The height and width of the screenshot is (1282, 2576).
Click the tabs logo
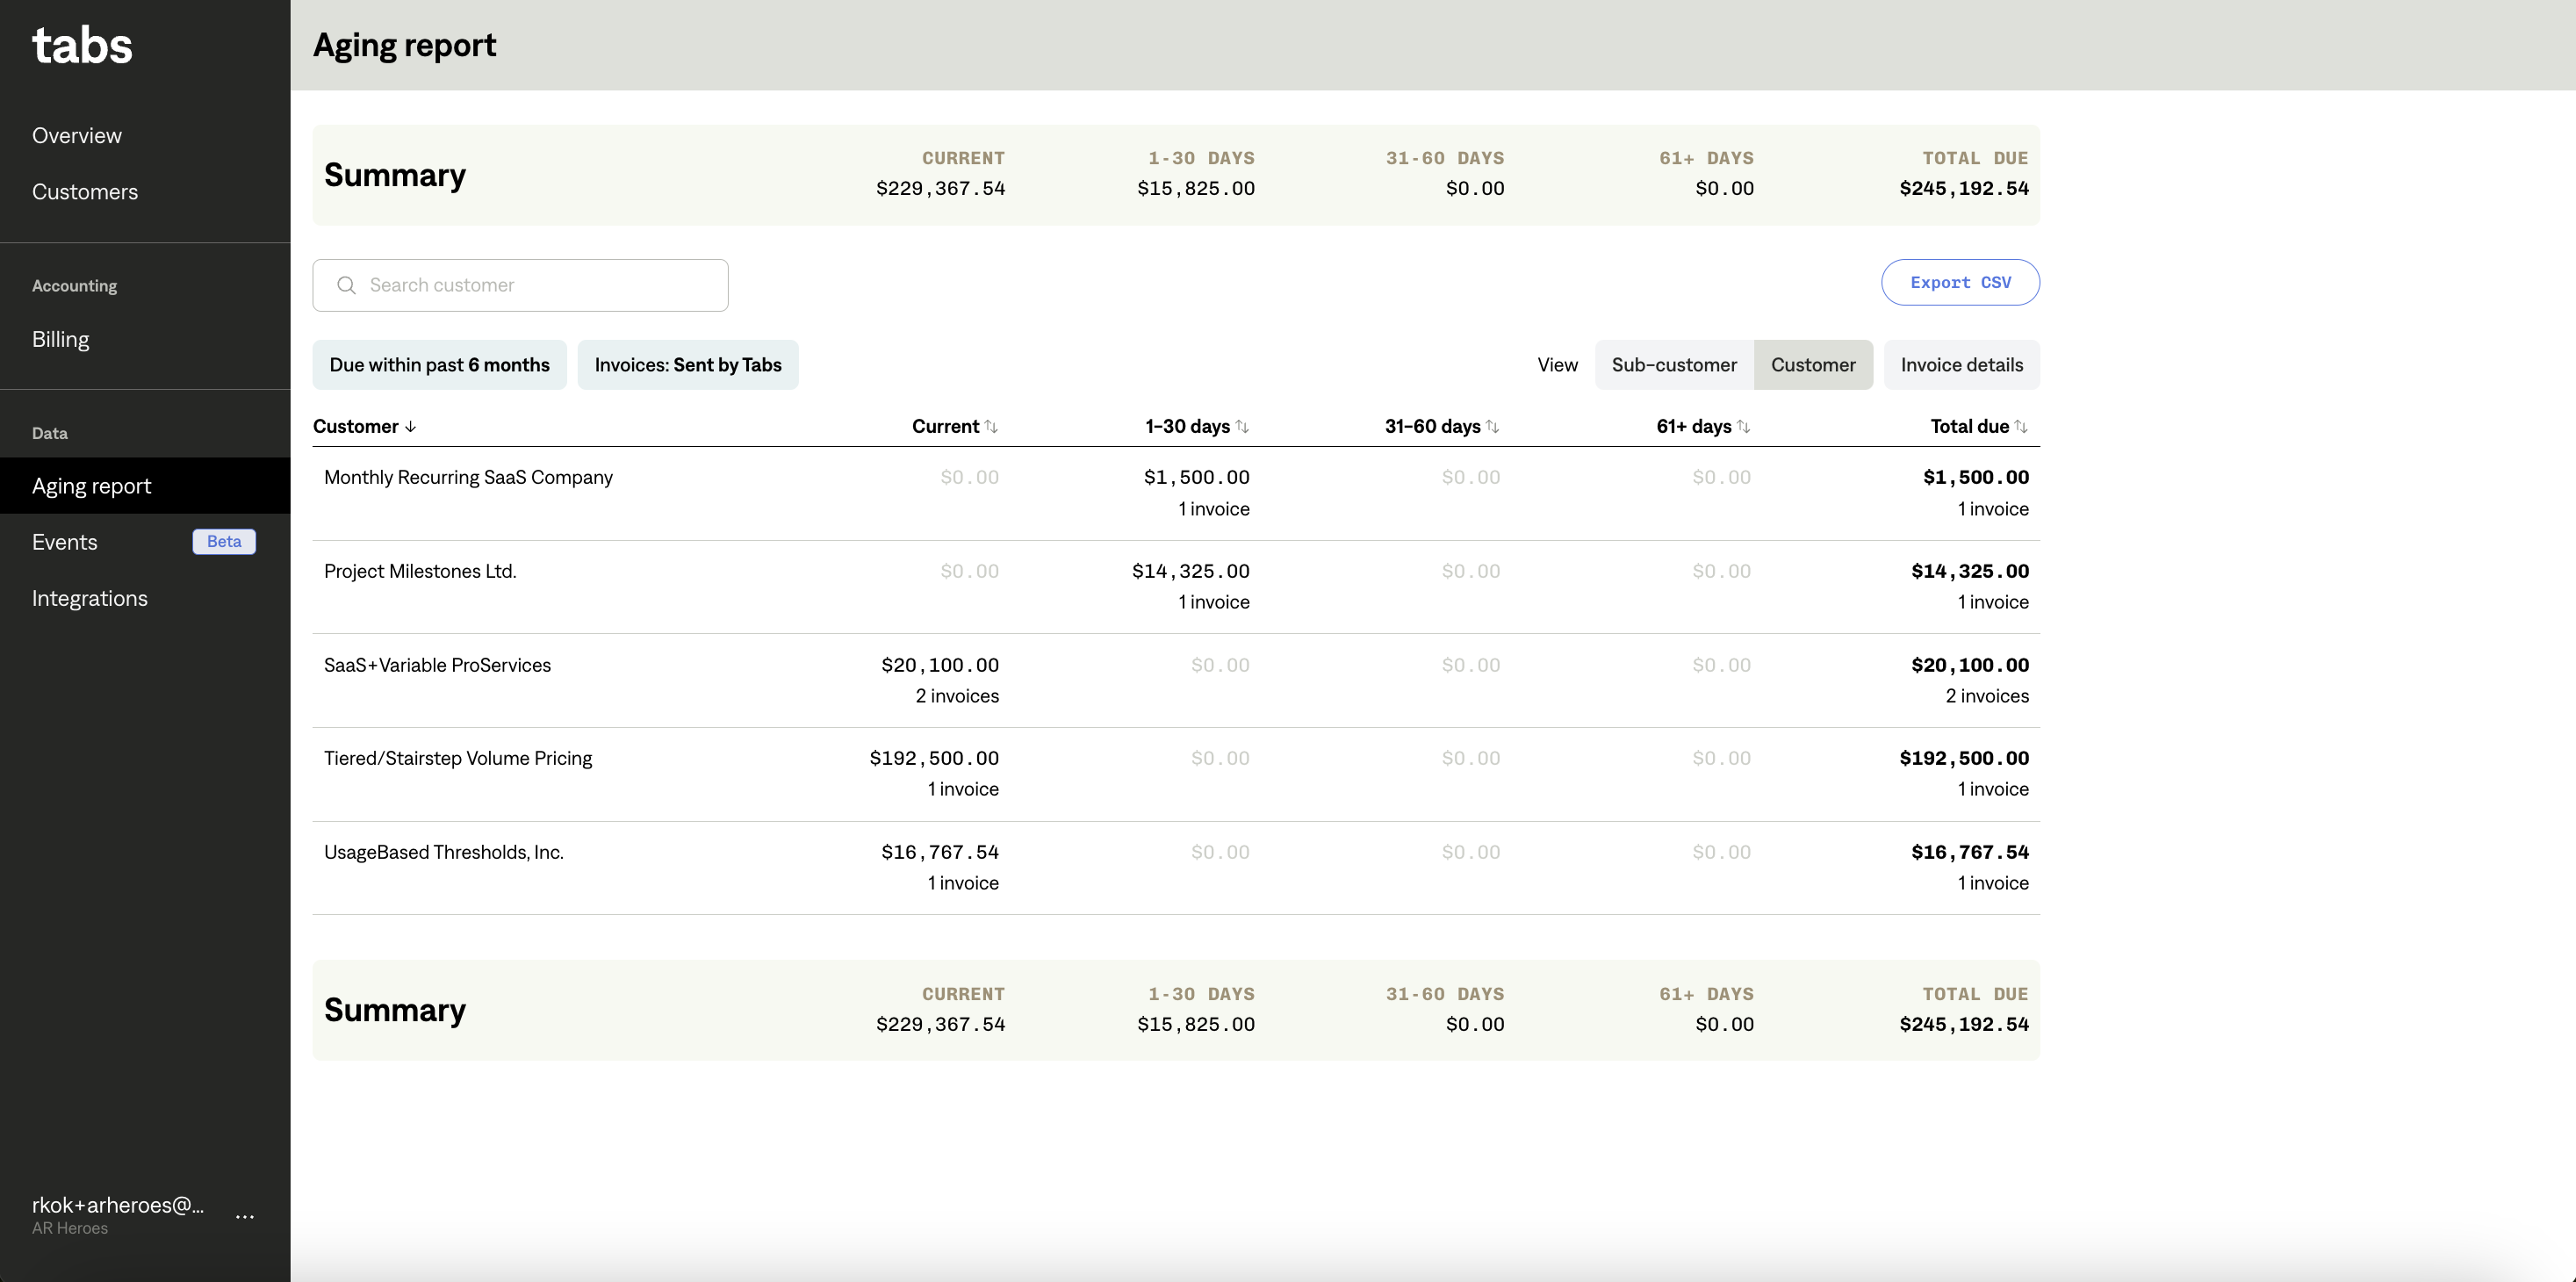pyautogui.click(x=82, y=46)
